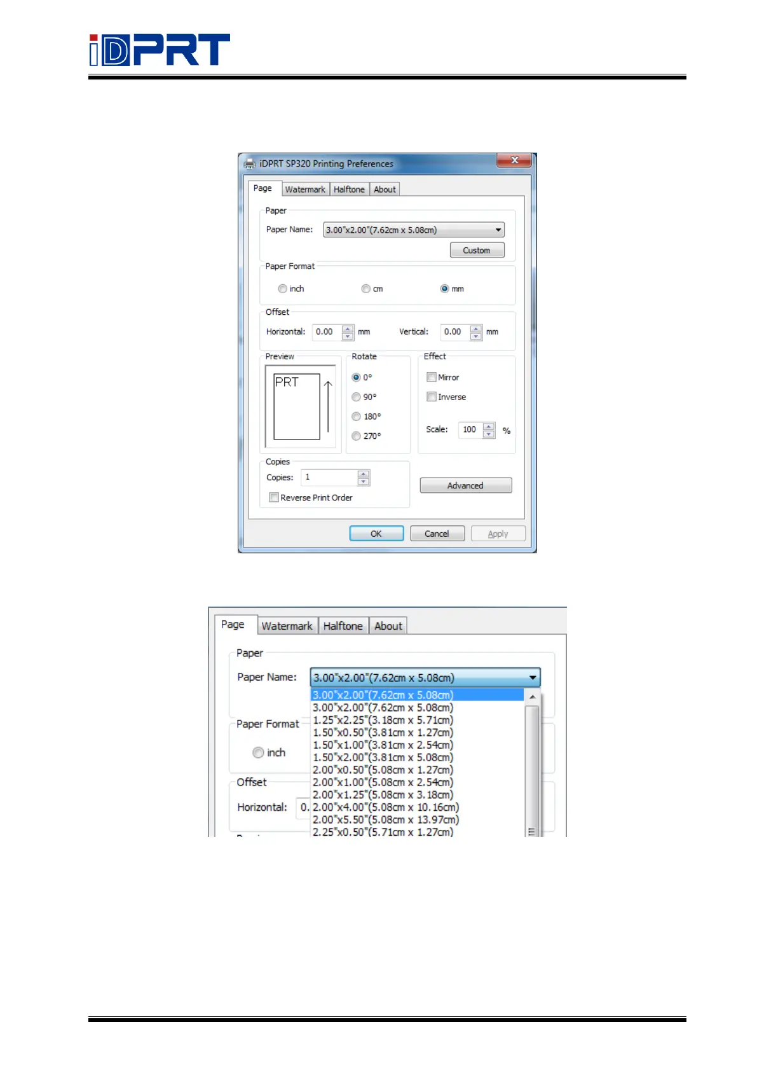This screenshot has height=1071, width=757.
Task: Choose highlighted 3.00"x2.00" option in list
Action: (417, 694)
